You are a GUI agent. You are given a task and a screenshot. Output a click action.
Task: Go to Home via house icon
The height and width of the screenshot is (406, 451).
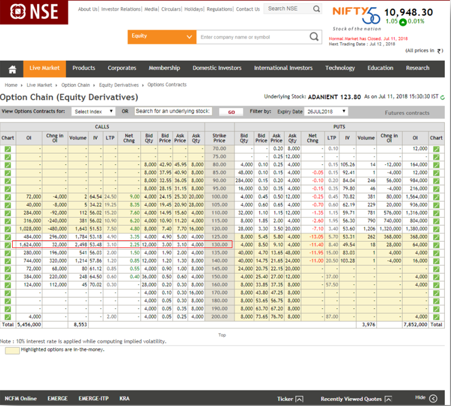point(12,69)
